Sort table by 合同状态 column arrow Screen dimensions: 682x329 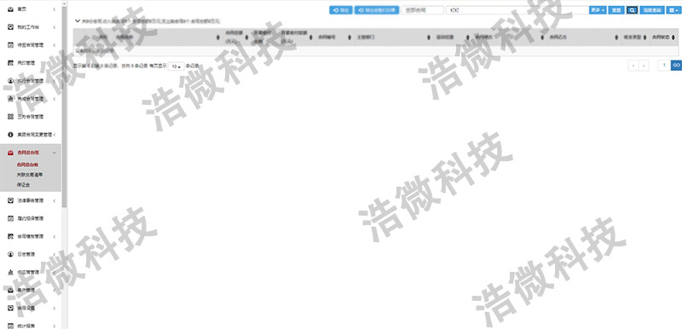click(x=673, y=38)
